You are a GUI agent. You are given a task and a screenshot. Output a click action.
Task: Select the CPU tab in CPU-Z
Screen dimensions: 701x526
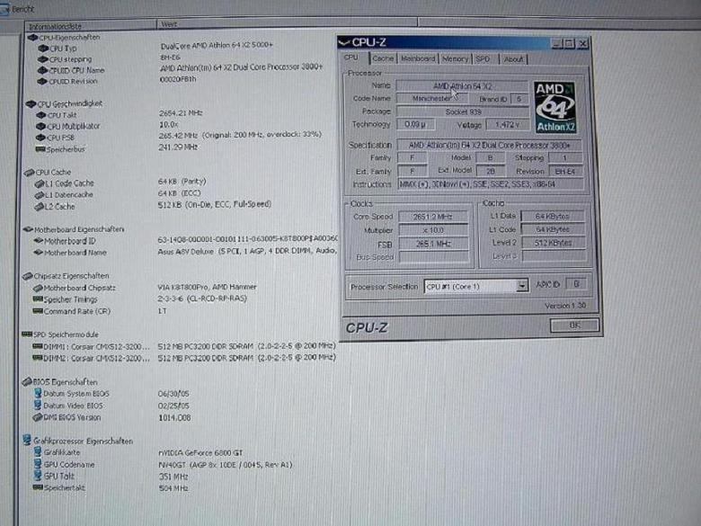350,58
